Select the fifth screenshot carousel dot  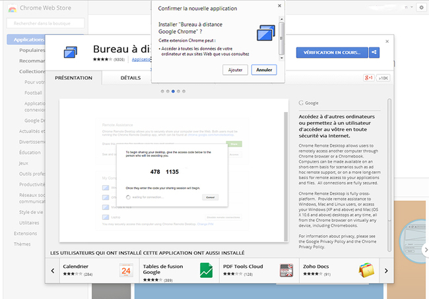pyautogui.click(x=184, y=92)
